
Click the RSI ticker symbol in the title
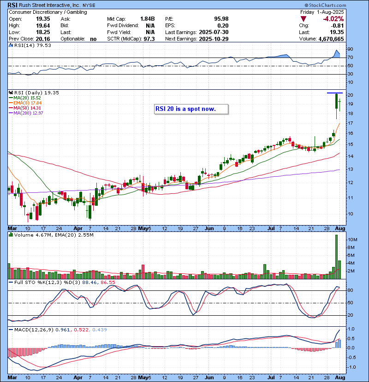coord(12,5)
